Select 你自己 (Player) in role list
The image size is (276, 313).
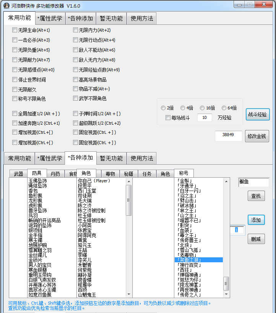[x=94, y=181]
